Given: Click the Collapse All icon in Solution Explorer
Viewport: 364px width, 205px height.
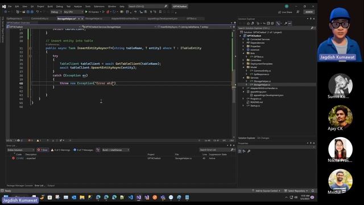Looking at the screenshot, I should 268,23.
